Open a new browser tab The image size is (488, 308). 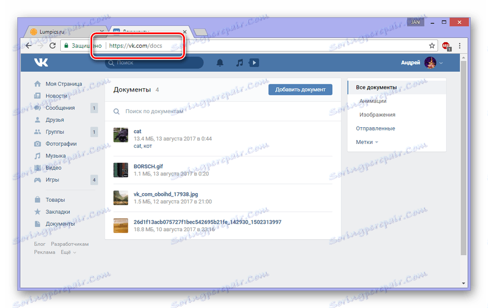[x=200, y=32]
